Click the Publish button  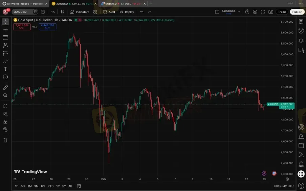click(x=297, y=12)
